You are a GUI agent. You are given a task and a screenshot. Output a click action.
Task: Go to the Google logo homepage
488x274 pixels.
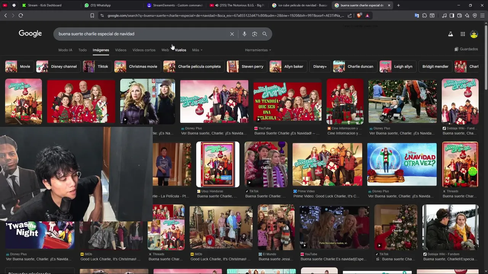pyautogui.click(x=30, y=33)
